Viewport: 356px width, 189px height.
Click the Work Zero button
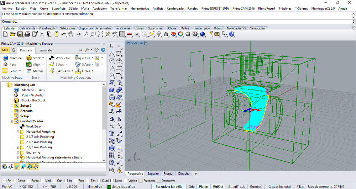coord(60,58)
